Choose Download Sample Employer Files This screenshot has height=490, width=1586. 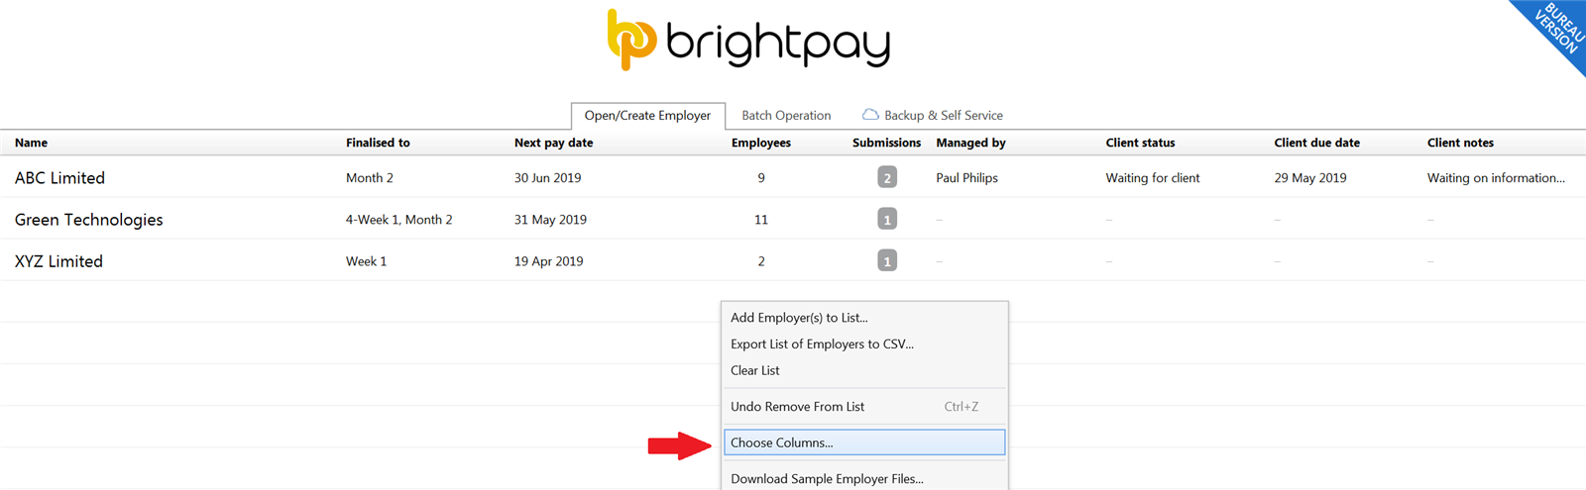[x=864, y=478]
